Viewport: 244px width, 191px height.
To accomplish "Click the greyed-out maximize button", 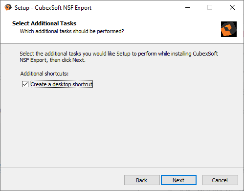I will [210, 7].
